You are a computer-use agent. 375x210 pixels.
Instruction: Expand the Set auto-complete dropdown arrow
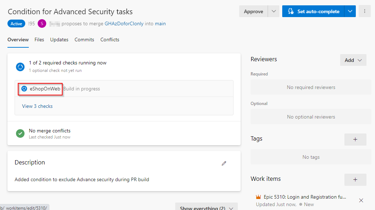click(x=350, y=11)
